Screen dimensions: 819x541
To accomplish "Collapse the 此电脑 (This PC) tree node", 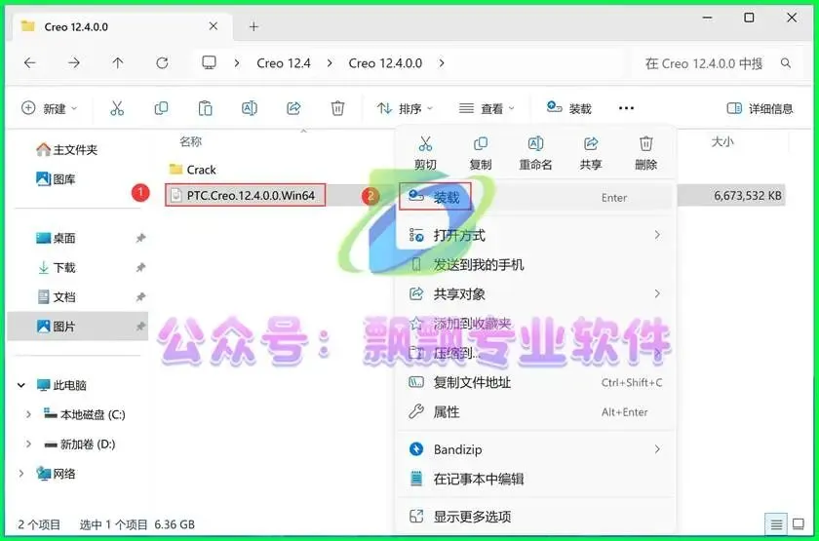I will point(21,385).
